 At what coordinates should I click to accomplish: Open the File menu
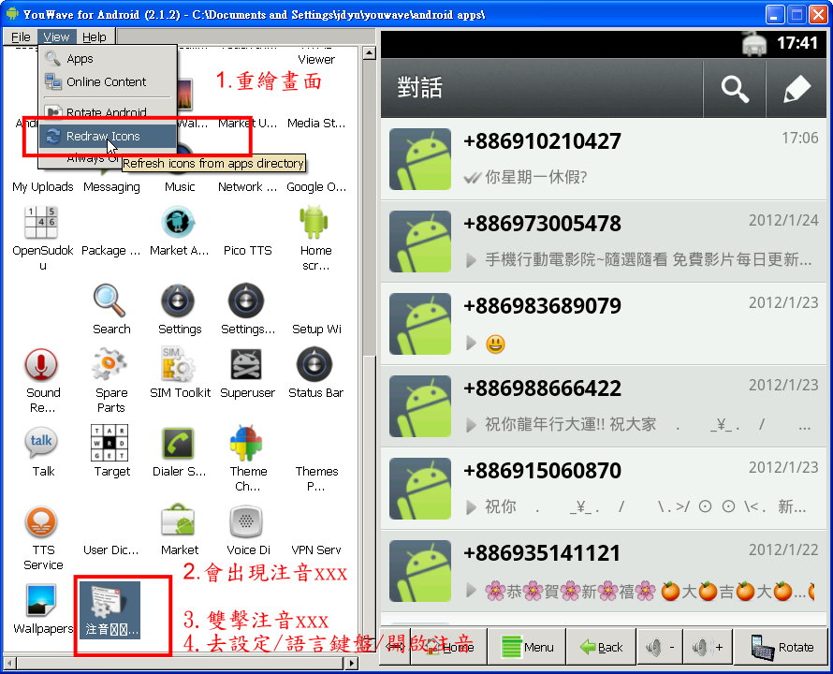(21, 37)
